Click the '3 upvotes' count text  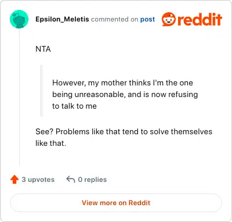point(38,180)
